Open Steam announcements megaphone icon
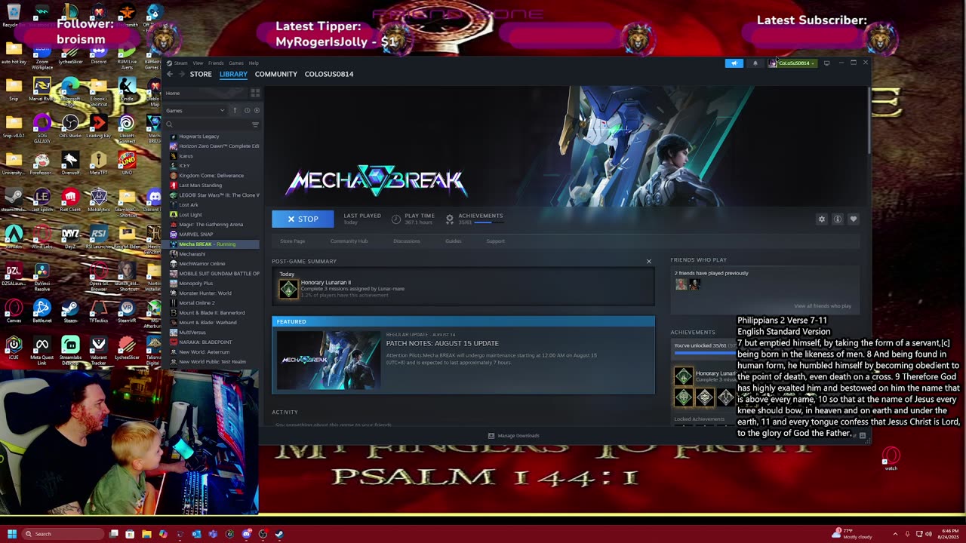Screen dimensions: 966x543 [734, 63]
